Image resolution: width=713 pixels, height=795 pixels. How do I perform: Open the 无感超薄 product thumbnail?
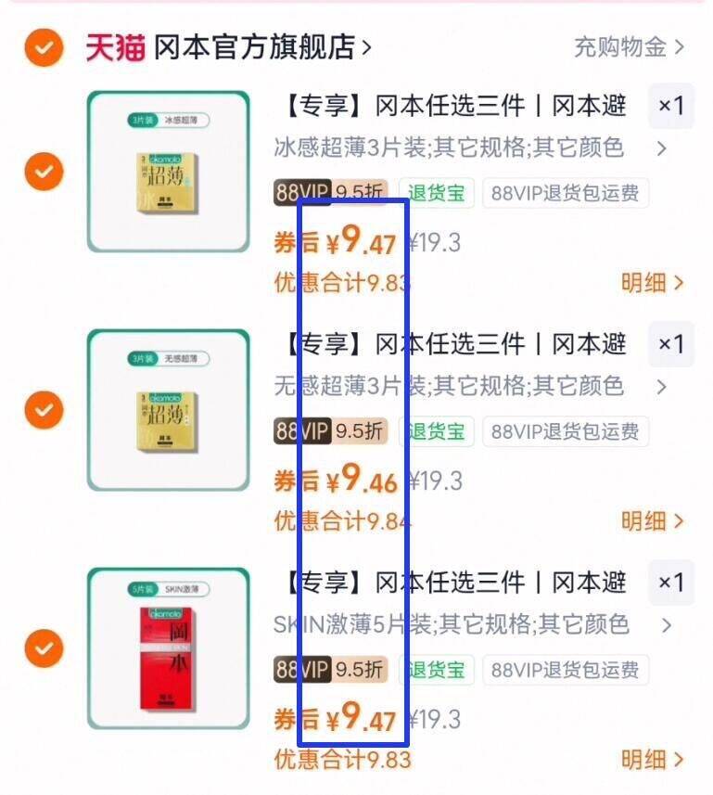pos(168,410)
